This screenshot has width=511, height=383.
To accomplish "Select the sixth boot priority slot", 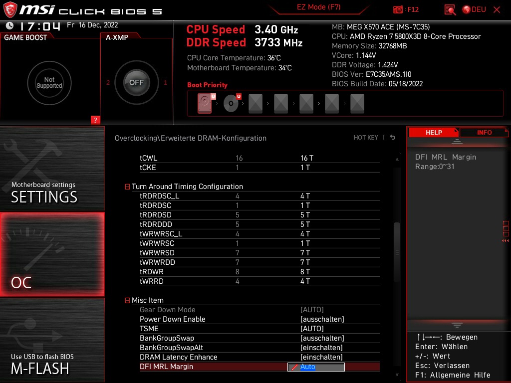I will [x=332, y=104].
